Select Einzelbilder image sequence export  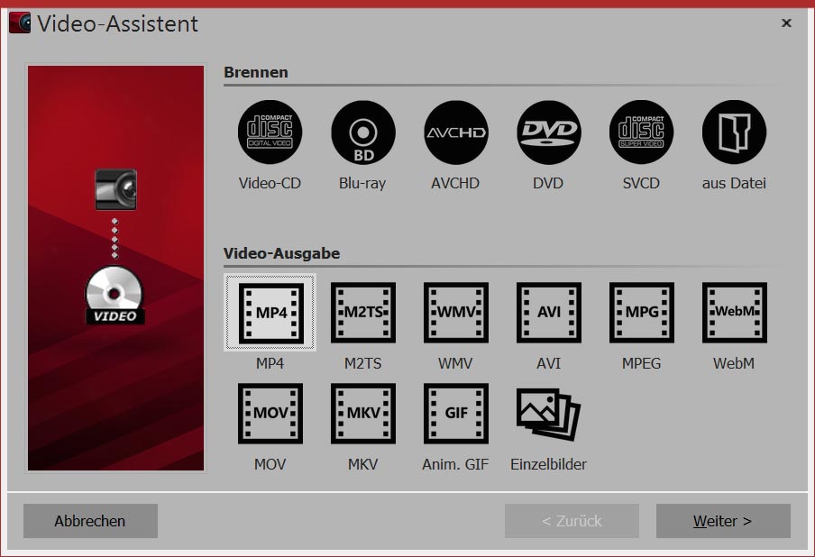click(x=548, y=415)
